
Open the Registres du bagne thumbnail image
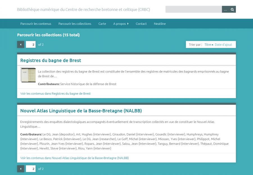coord(28,75)
